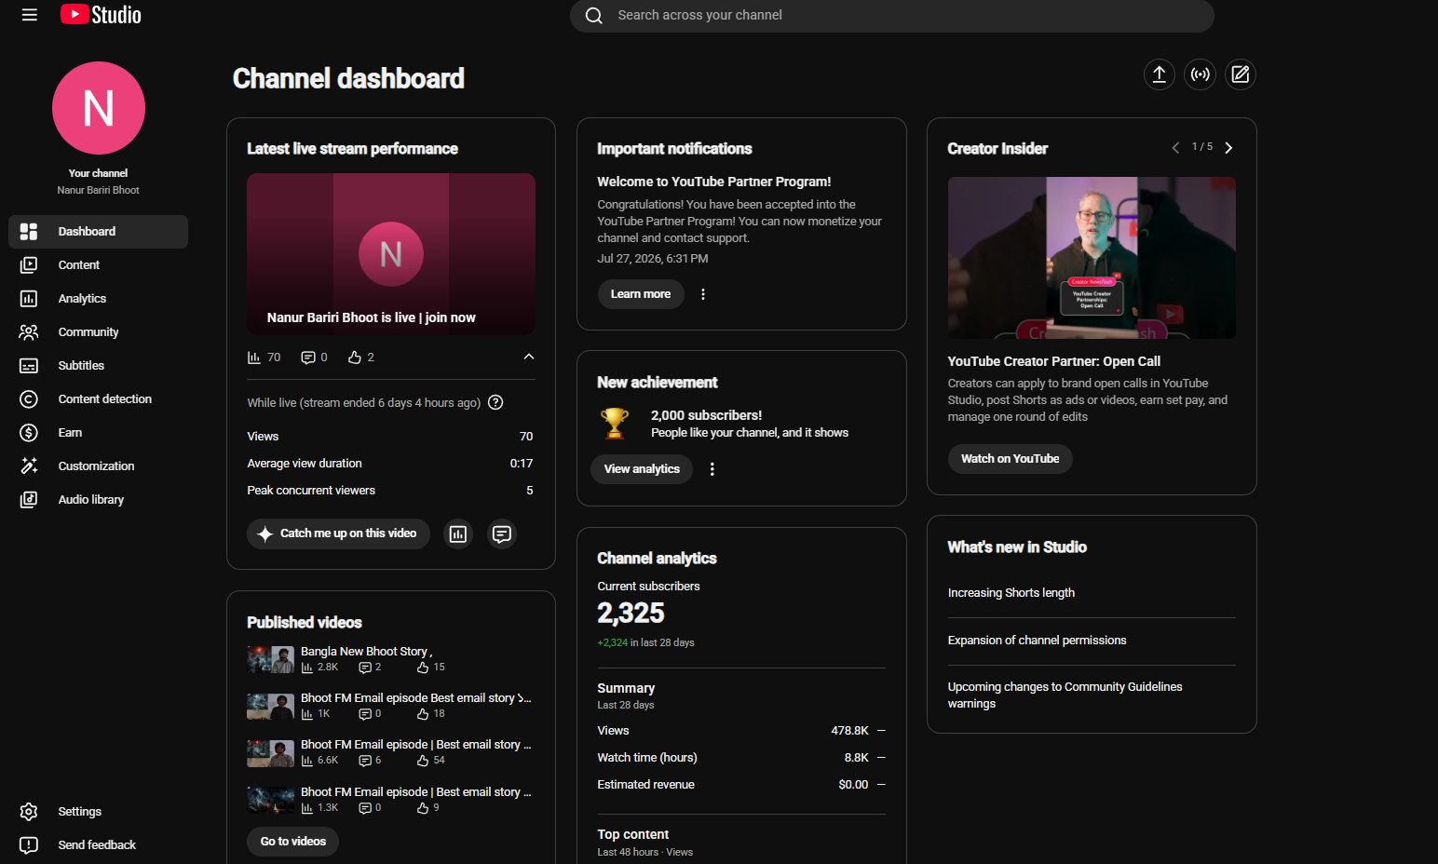Click the Customization magic wand icon

[29, 466]
